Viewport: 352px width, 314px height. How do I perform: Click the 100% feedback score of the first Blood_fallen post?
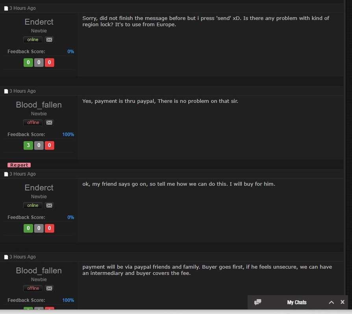tap(68, 134)
